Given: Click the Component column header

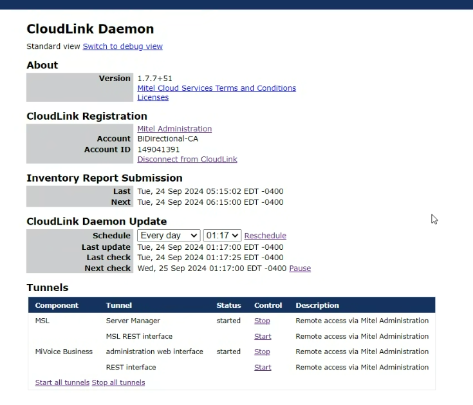Looking at the screenshot, I should point(57,305).
